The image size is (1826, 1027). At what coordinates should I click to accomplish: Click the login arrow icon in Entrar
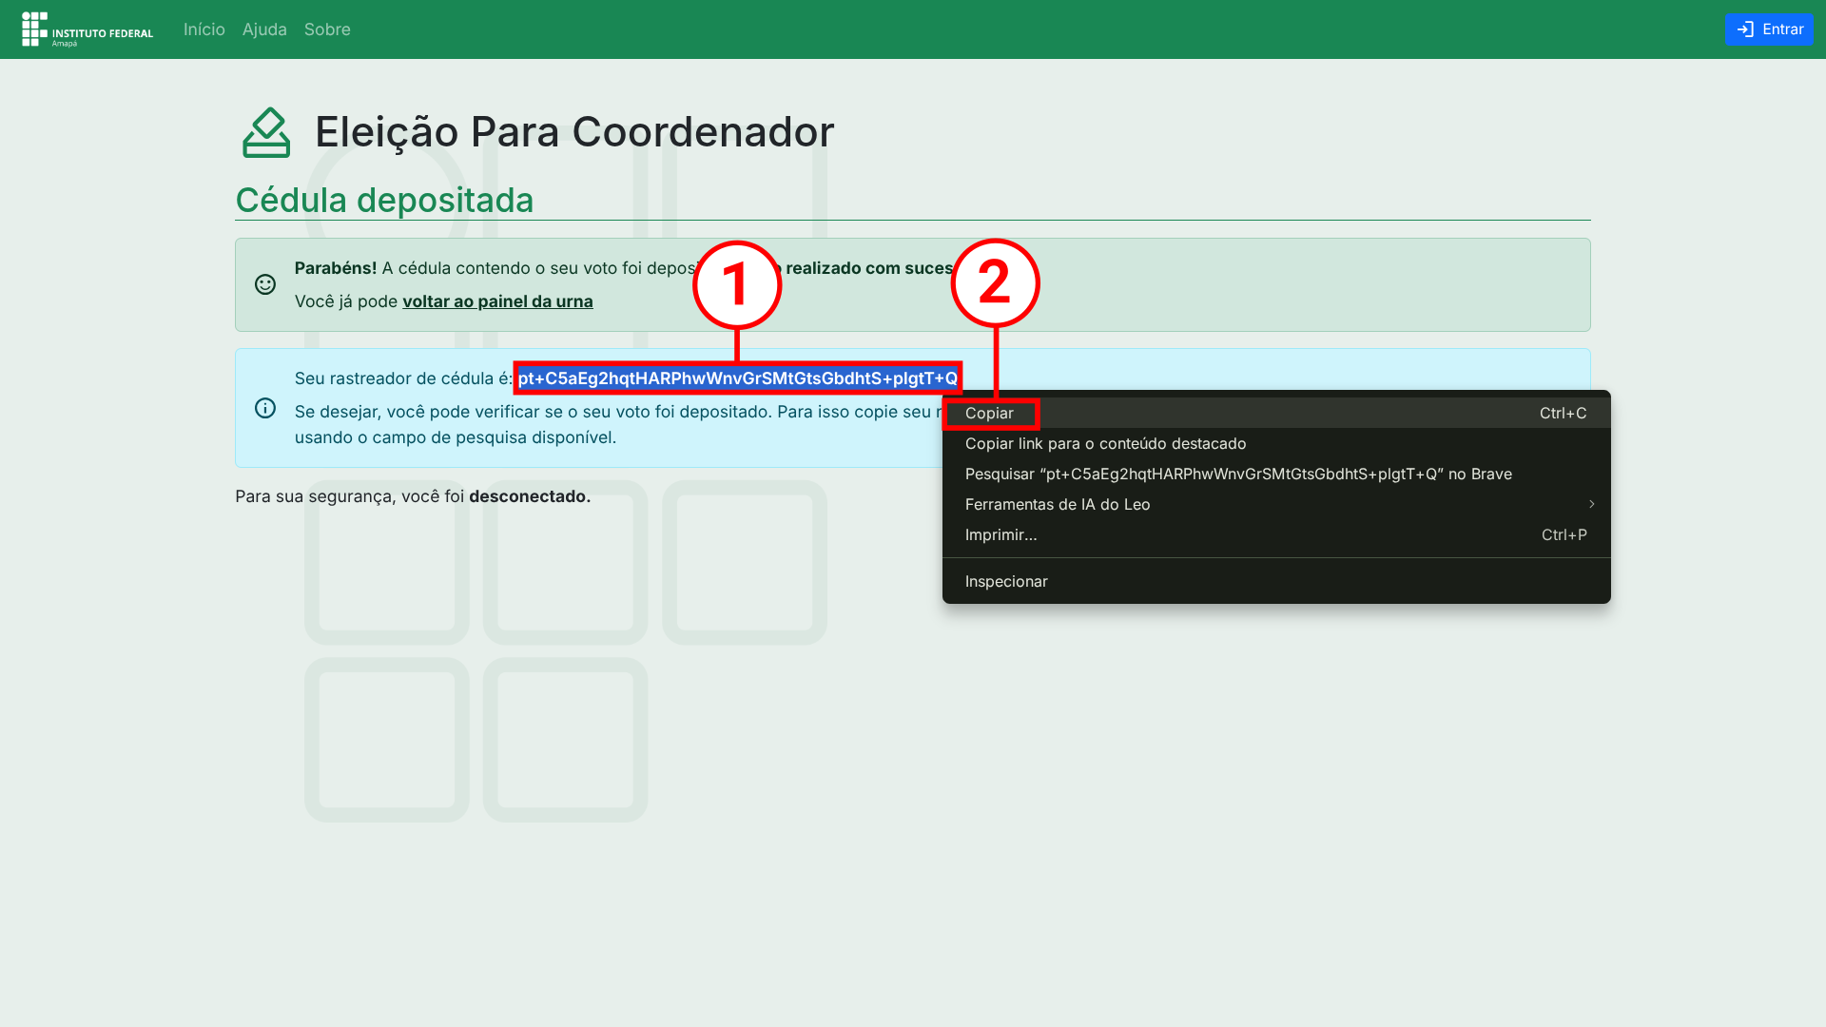[x=1745, y=29]
